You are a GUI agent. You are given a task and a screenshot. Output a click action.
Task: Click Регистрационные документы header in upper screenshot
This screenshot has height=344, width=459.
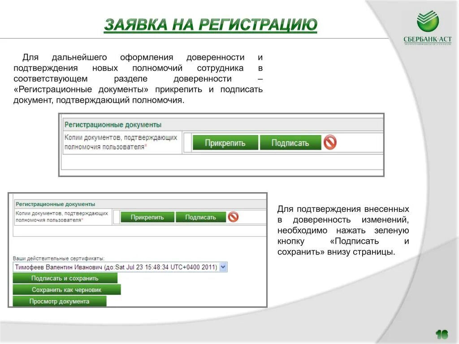click(x=113, y=125)
